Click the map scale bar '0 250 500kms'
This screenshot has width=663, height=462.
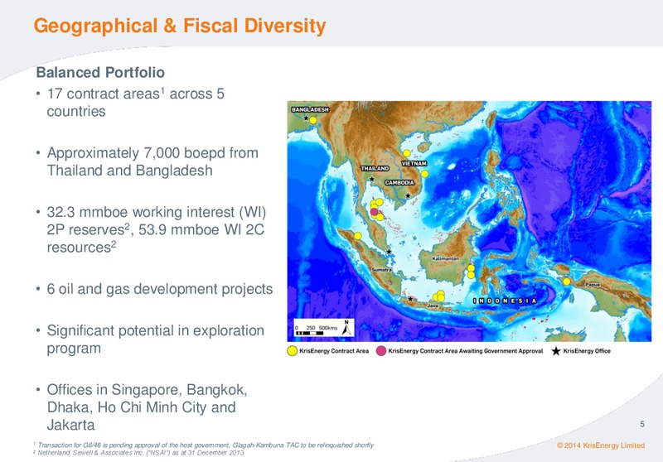point(317,330)
